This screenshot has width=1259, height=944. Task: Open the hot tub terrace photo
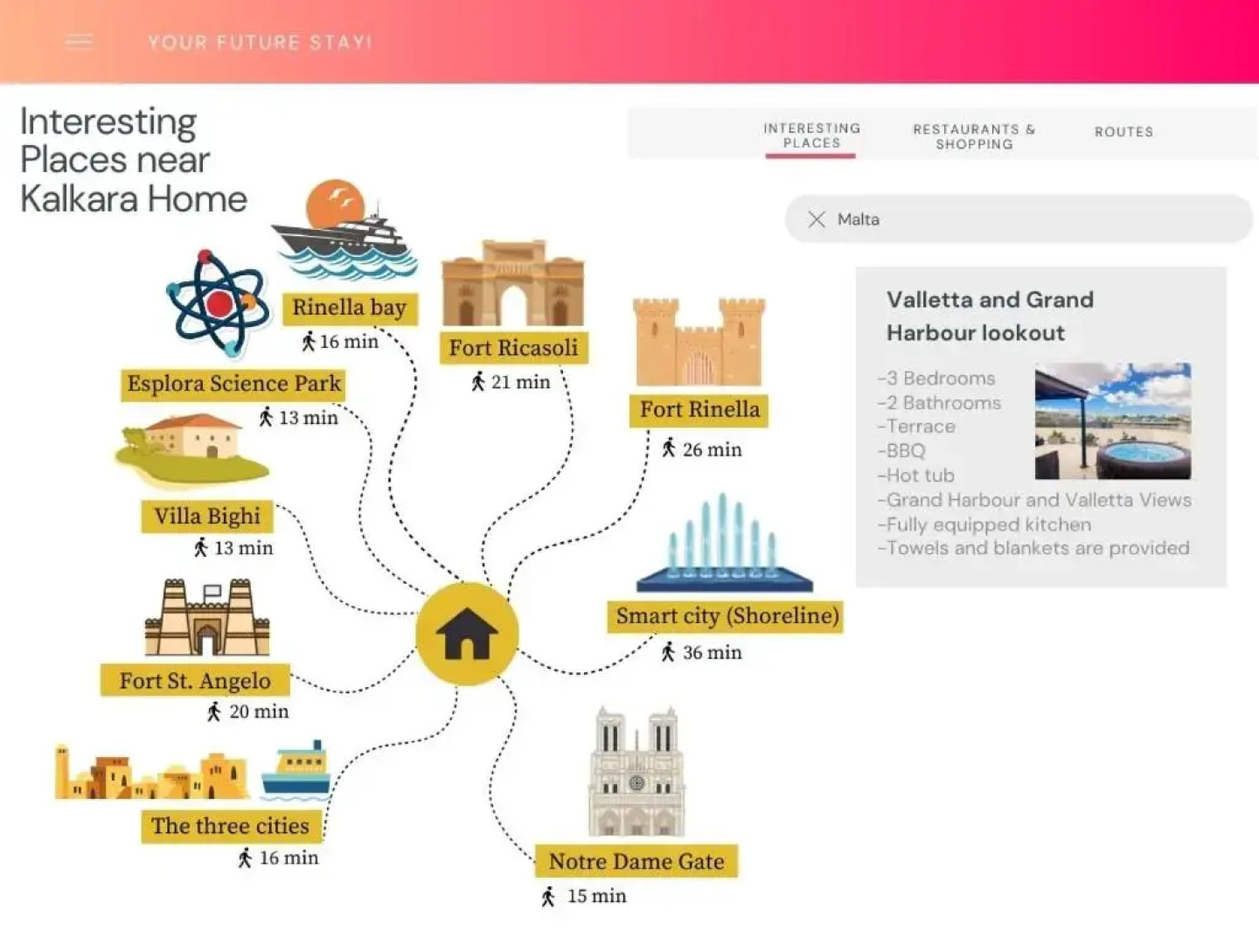[x=1112, y=421]
